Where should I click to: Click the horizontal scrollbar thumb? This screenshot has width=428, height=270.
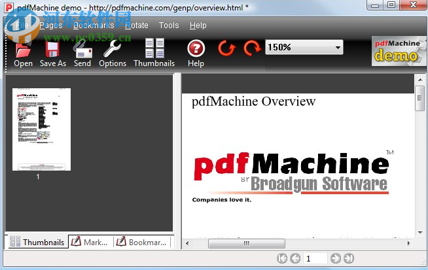pos(247,243)
